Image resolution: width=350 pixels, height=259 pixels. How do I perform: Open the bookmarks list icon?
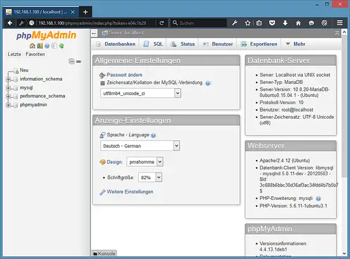pyautogui.click(x=259, y=23)
